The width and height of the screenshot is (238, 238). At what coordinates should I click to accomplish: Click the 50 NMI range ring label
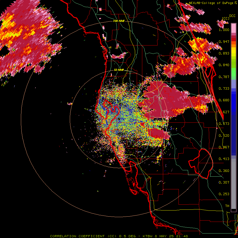point(119,70)
